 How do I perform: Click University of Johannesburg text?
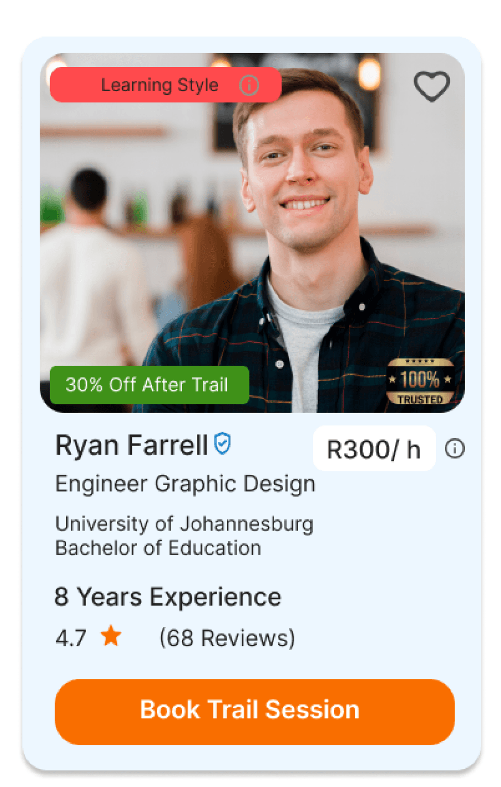click(184, 524)
